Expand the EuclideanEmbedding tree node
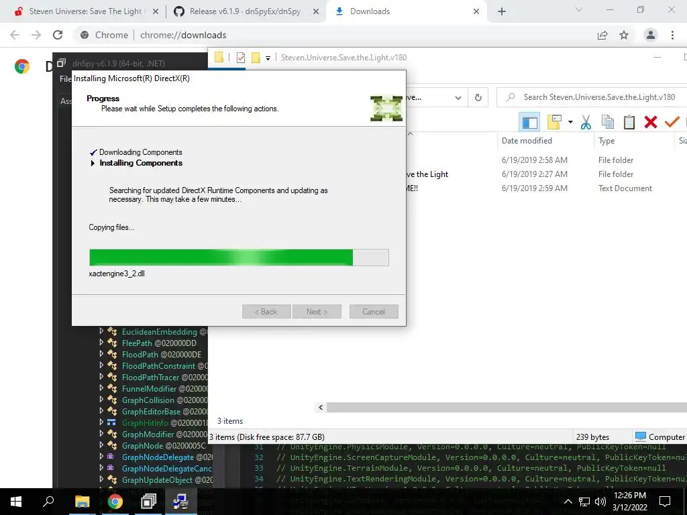The width and height of the screenshot is (687, 515). [x=101, y=331]
